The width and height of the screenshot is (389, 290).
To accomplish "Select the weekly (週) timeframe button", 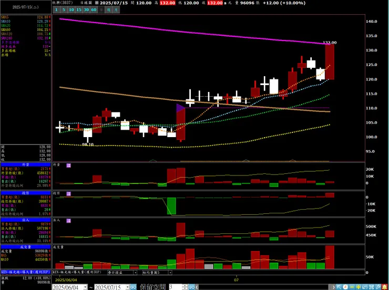I will [x=109, y=9].
